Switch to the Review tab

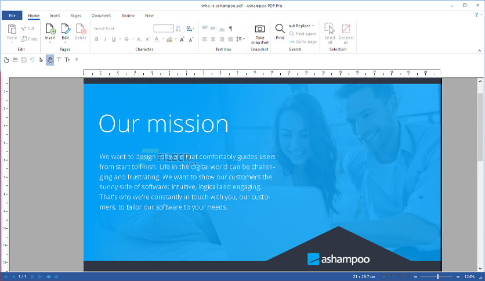click(128, 16)
